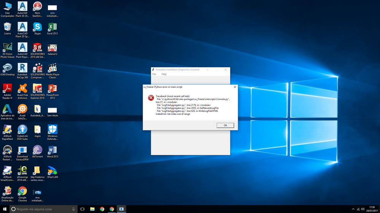This screenshot has height=213, width=380.
Task: Show hidden system tray icons
Action: pyautogui.click(x=353, y=209)
